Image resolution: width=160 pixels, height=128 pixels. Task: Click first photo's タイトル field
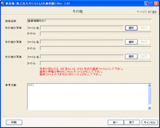[96, 34]
